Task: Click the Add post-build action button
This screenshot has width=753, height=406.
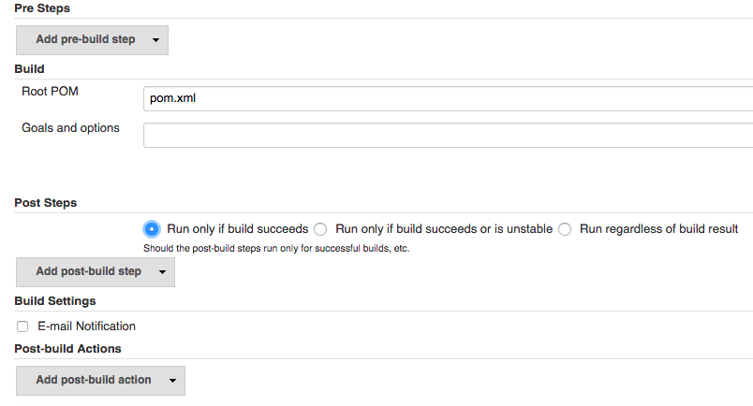Action: [93, 381]
